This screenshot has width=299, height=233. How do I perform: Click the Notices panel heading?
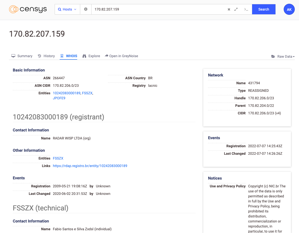pyautogui.click(x=215, y=178)
